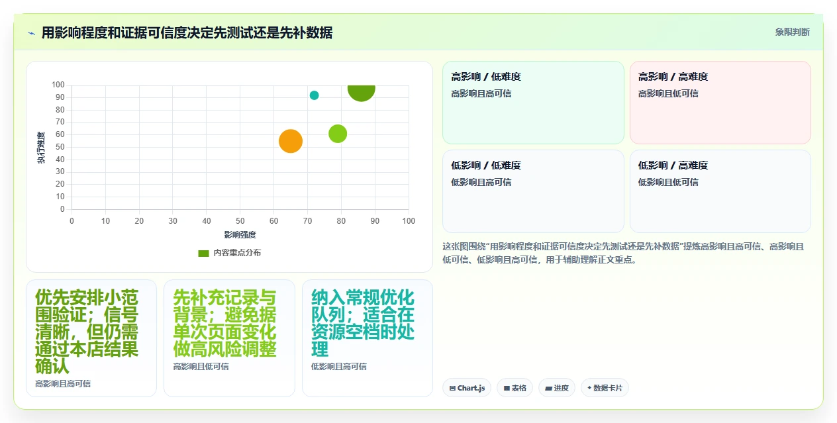837x423 pixels.
Task: Click the 内容重点分布 legend label
Action: [237, 253]
